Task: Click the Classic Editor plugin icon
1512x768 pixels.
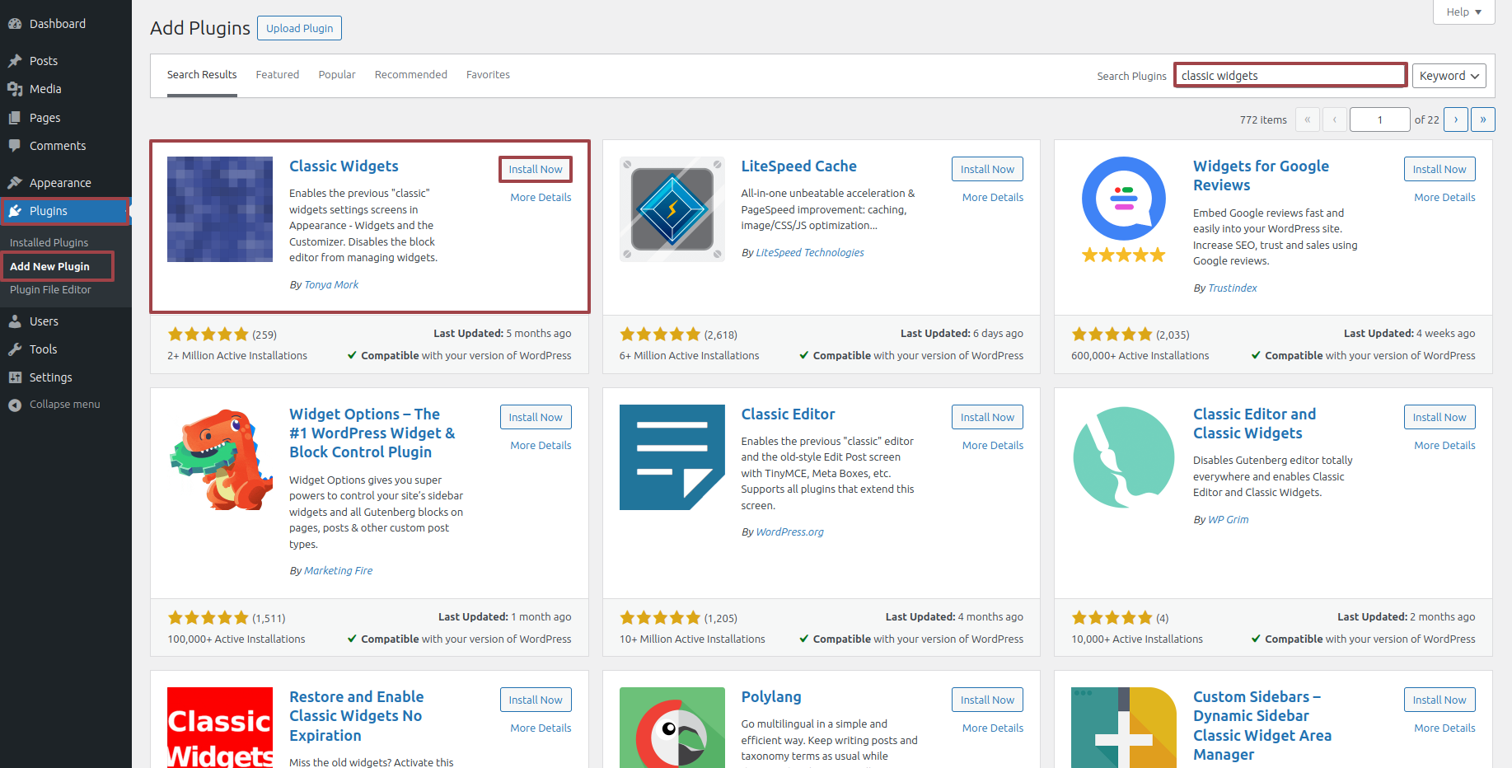Action: 672,457
